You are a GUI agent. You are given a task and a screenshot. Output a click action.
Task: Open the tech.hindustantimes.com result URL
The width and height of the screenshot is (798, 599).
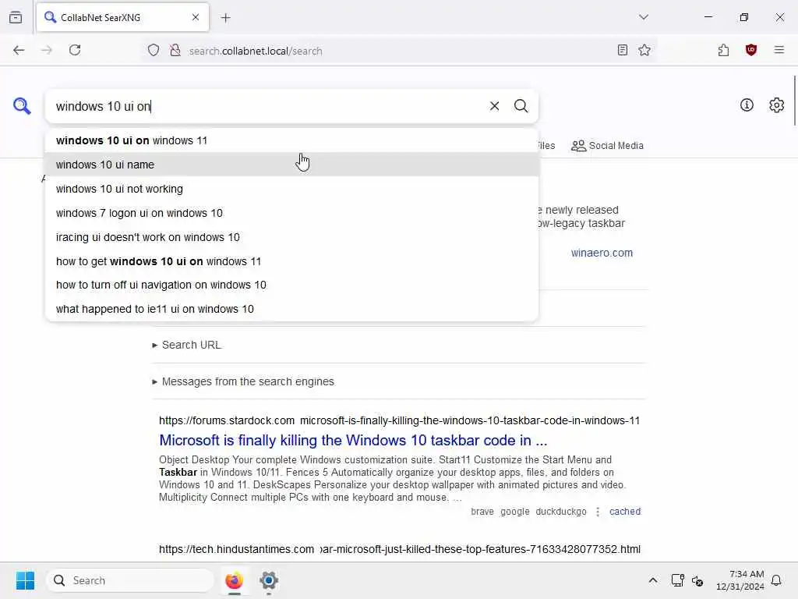coord(399,549)
